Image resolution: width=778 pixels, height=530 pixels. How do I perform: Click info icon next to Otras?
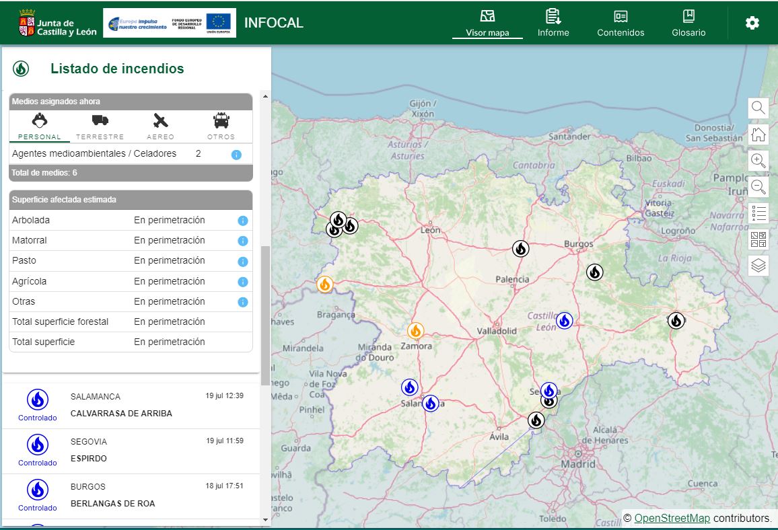pyautogui.click(x=243, y=302)
